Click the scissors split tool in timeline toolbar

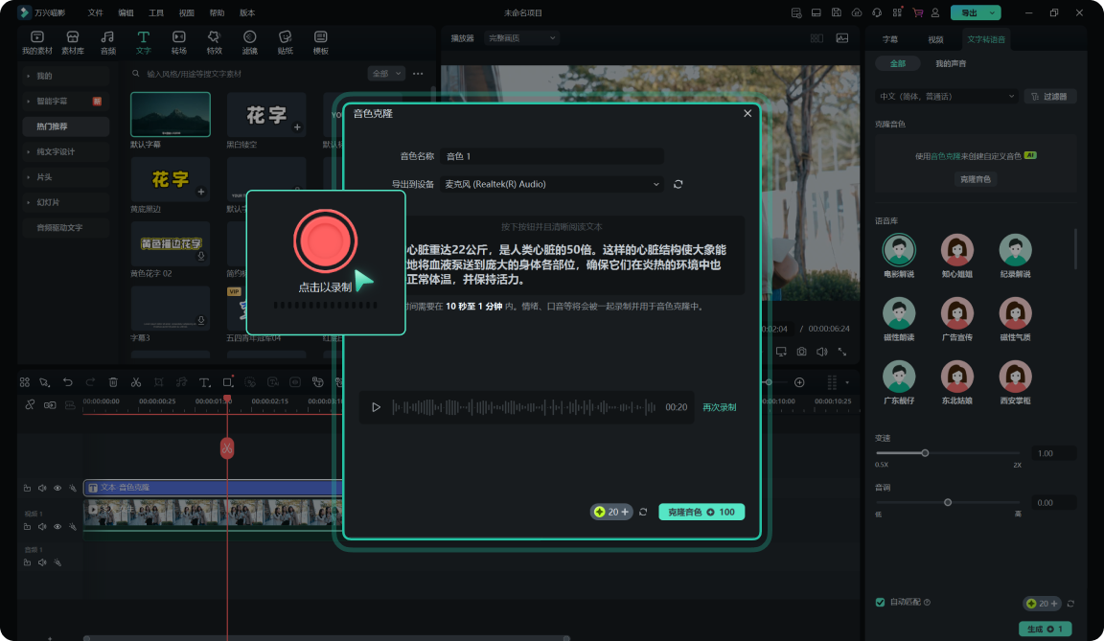[136, 382]
